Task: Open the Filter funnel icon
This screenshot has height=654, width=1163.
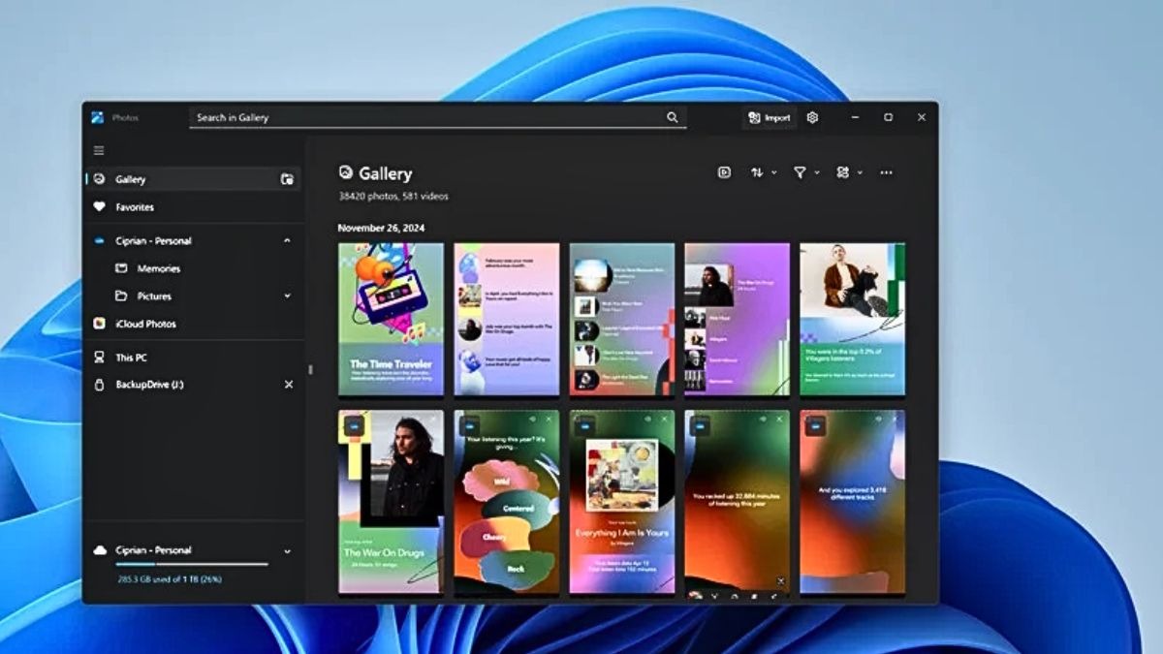Action: click(x=800, y=172)
